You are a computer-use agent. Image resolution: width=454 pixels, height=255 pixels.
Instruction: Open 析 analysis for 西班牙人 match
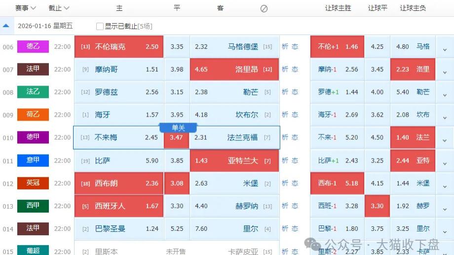click(x=285, y=206)
